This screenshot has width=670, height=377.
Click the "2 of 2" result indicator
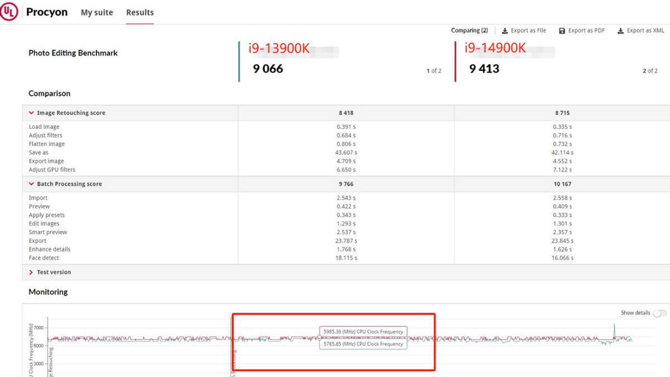coord(650,71)
